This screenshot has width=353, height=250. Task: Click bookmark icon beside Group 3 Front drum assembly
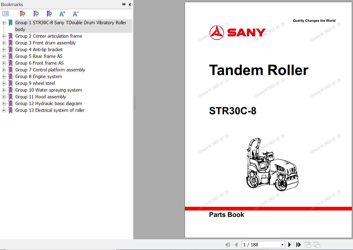point(10,43)
